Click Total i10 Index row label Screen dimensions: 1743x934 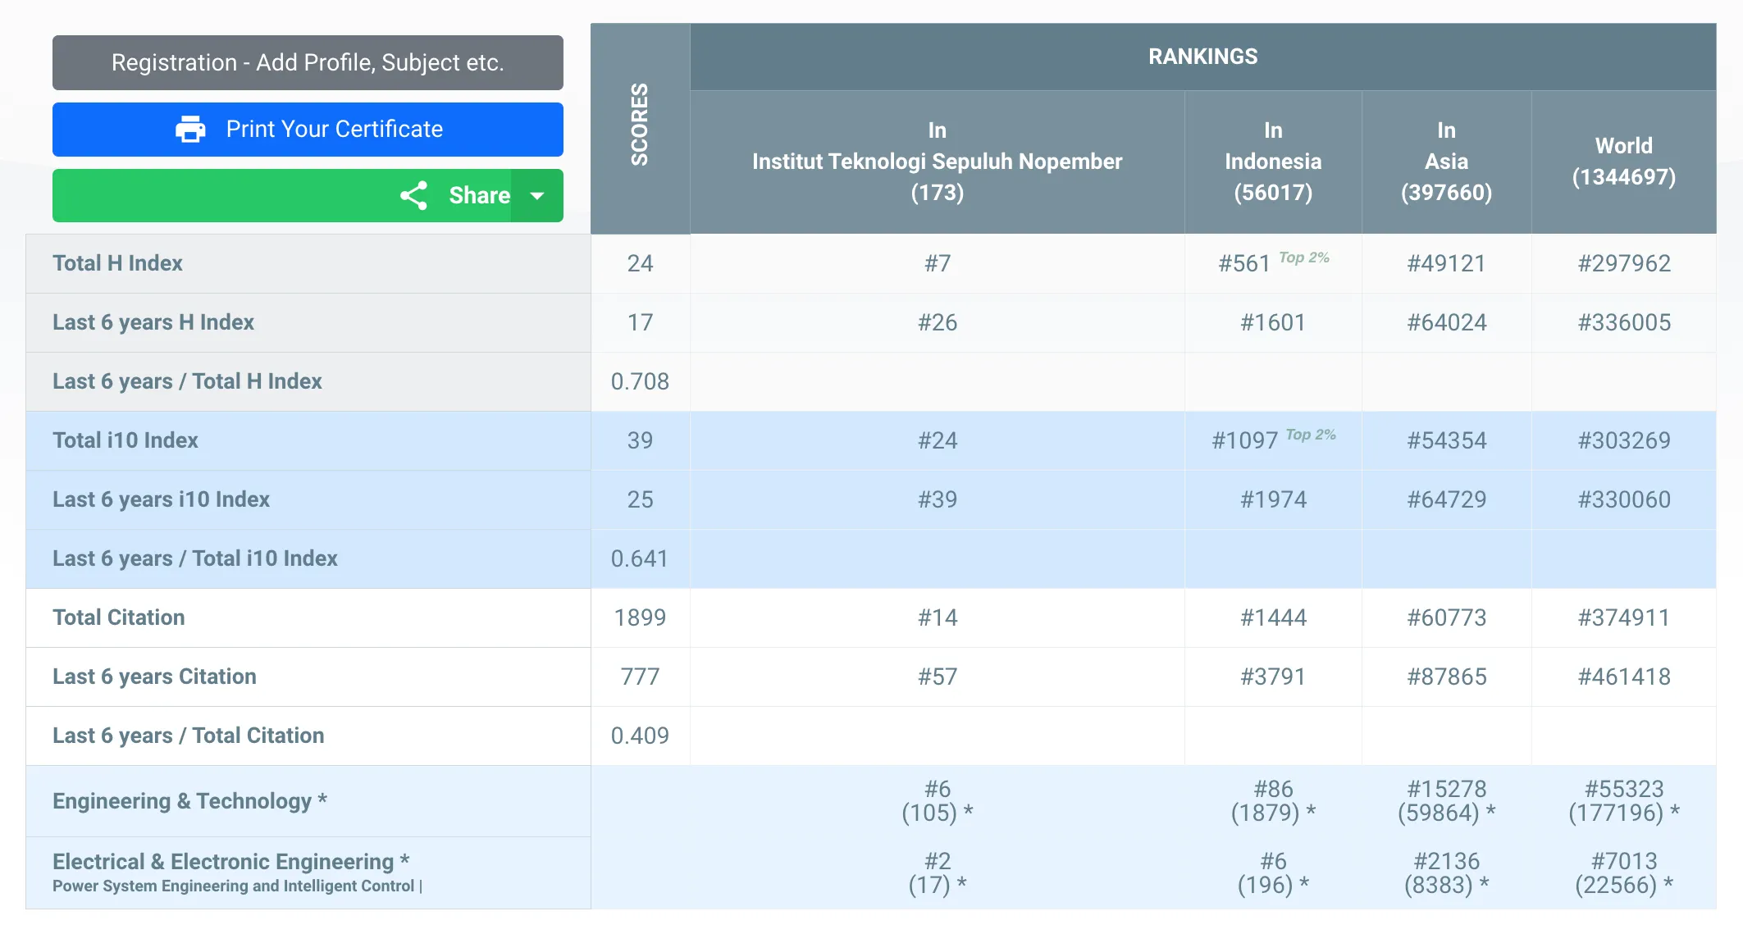point(125,440)
